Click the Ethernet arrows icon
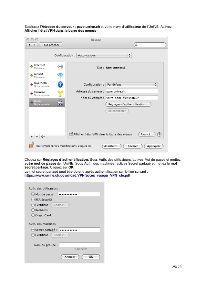This screenshot has width=206, height=292. 60,67
